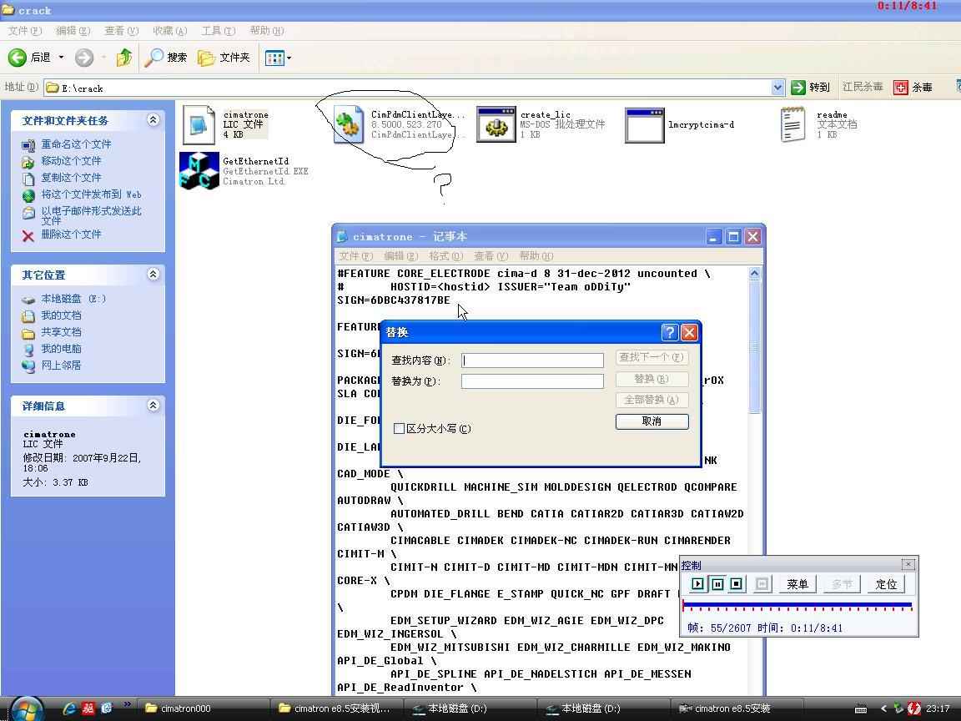The image size is (961, 721).
Task: Close the 控制 playback panel
Action: 908,564
